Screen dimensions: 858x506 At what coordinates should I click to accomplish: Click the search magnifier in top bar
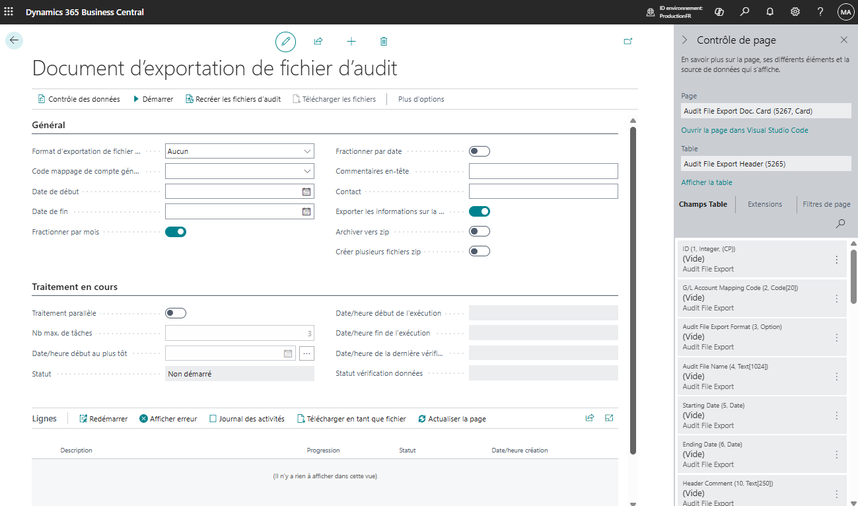[x=744, y=12]
